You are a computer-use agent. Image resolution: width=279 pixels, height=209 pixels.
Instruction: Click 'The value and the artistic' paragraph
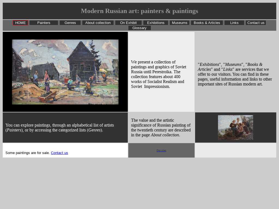[x=161, y=128]
